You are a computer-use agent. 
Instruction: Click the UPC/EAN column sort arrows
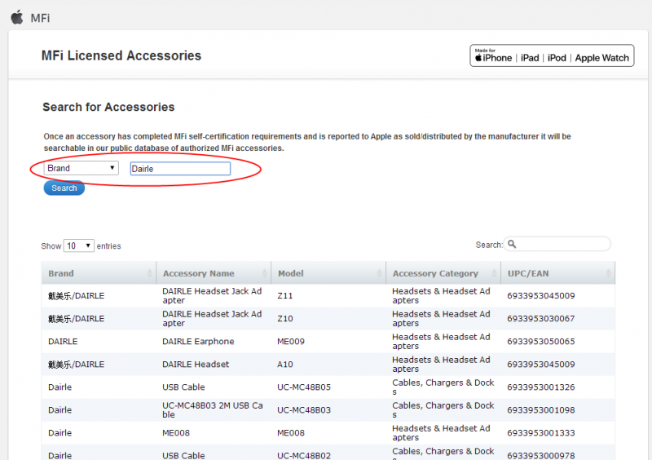pyautogui.click(x=609, y=273)
